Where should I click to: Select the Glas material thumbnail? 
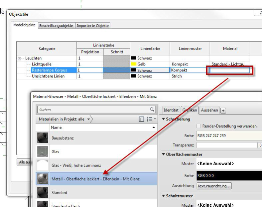[43, 152]
